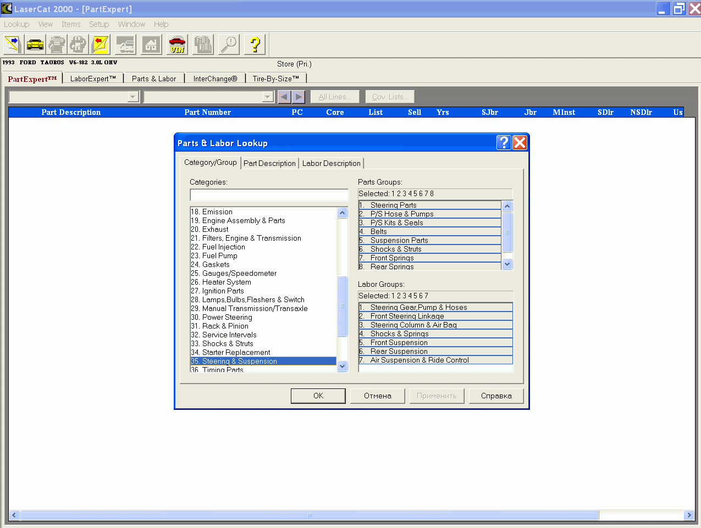Switch to the Parts & Labor tab
This screenshot has width=701, height=528.
tap(154, 79)
